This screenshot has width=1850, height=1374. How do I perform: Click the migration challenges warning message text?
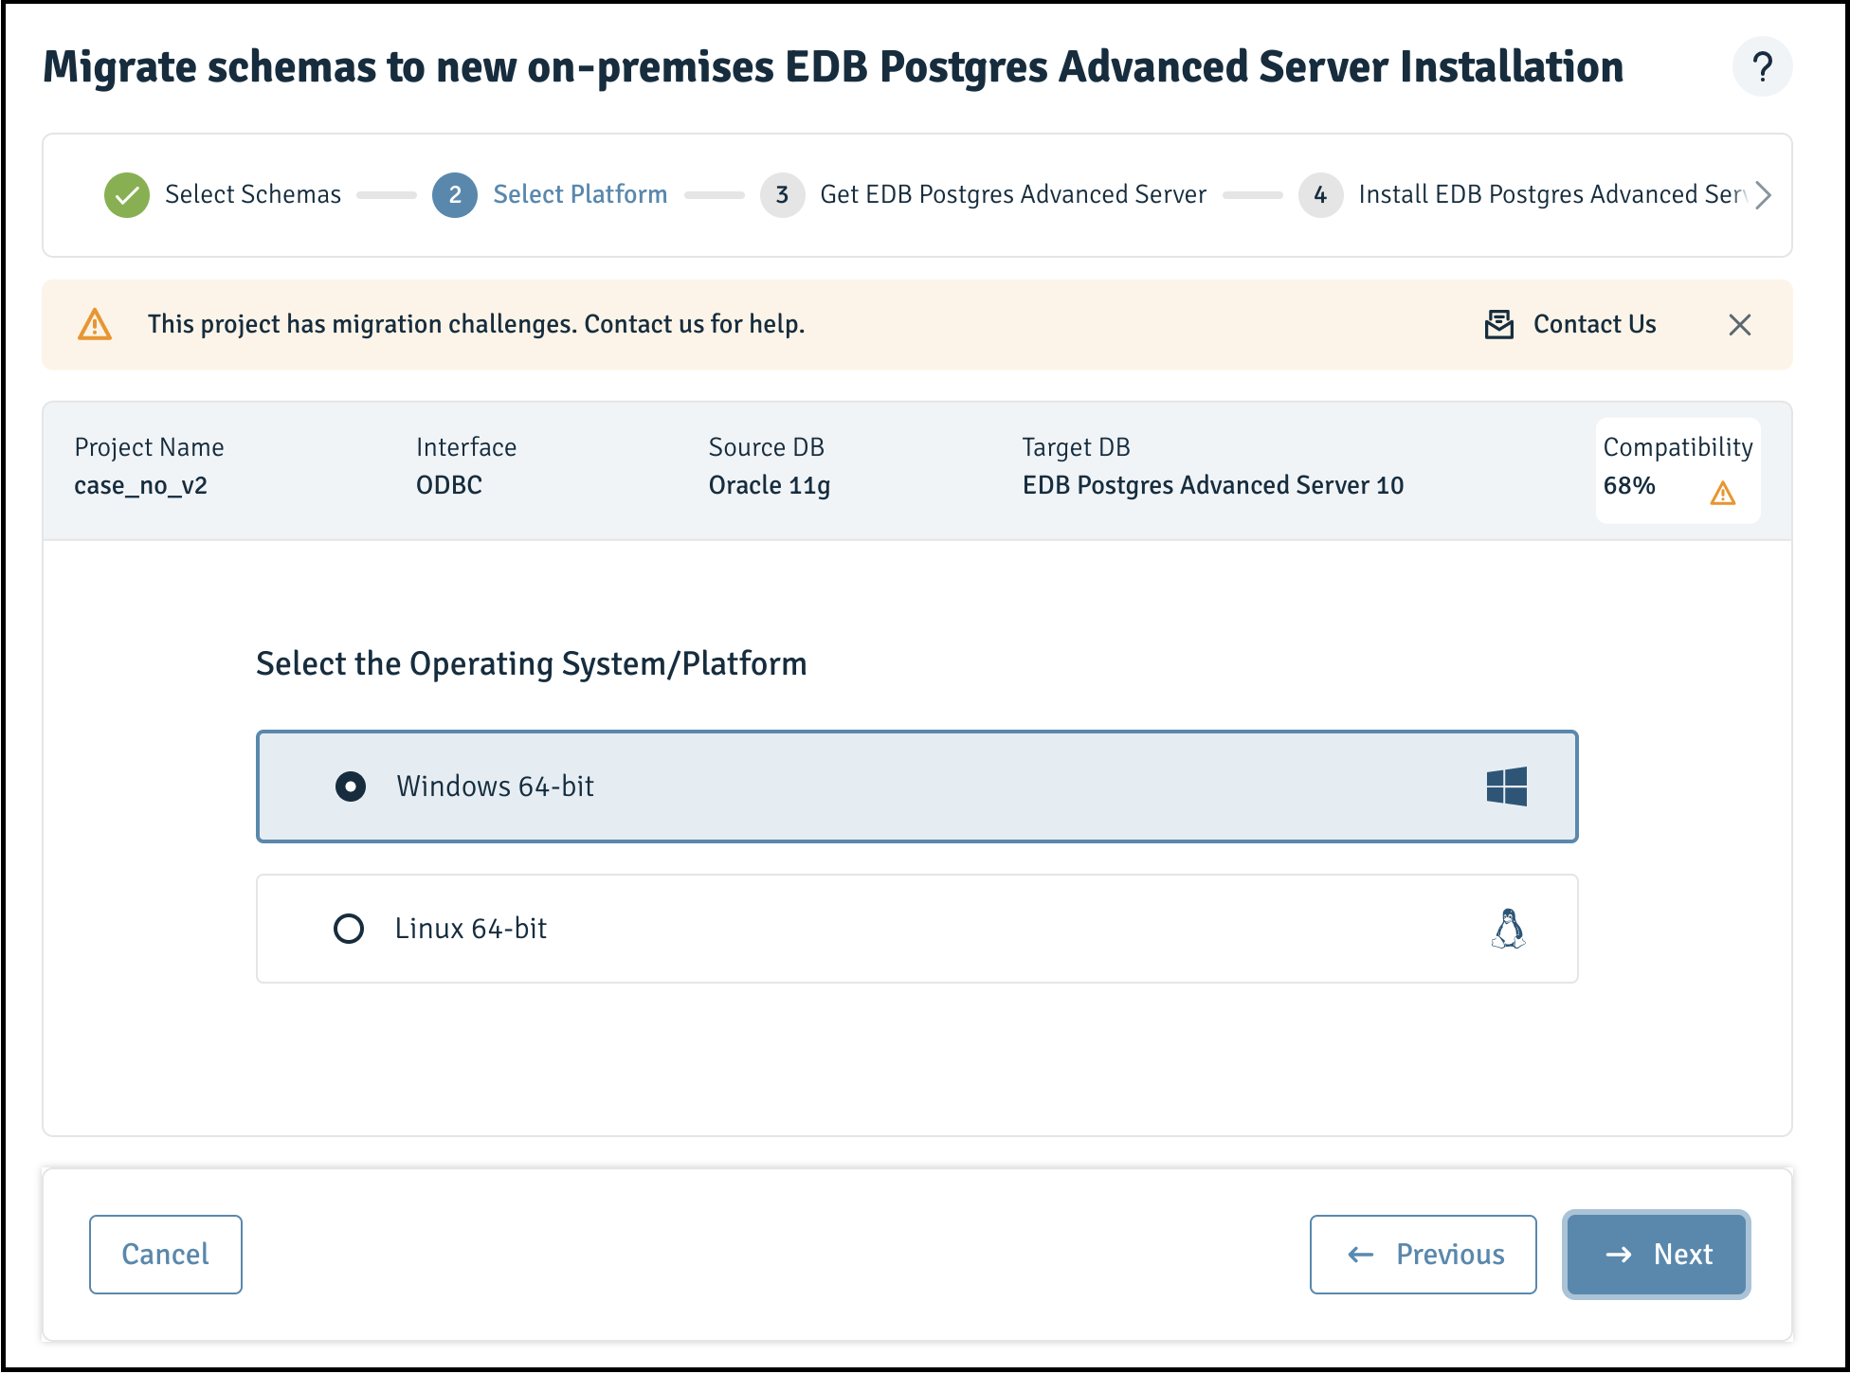coord(477,324)
